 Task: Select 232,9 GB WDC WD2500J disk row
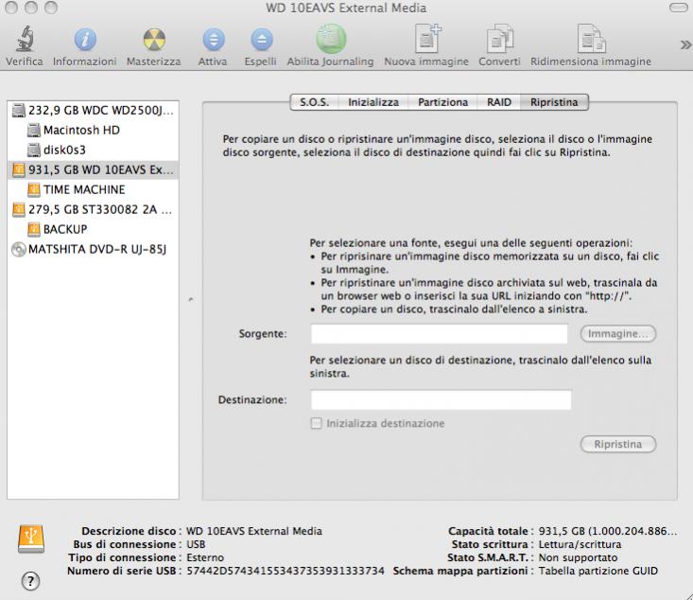[93, 110]
